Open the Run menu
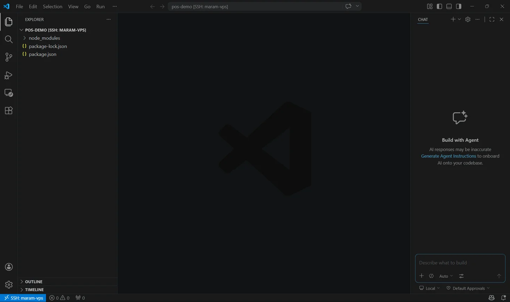 101,6
